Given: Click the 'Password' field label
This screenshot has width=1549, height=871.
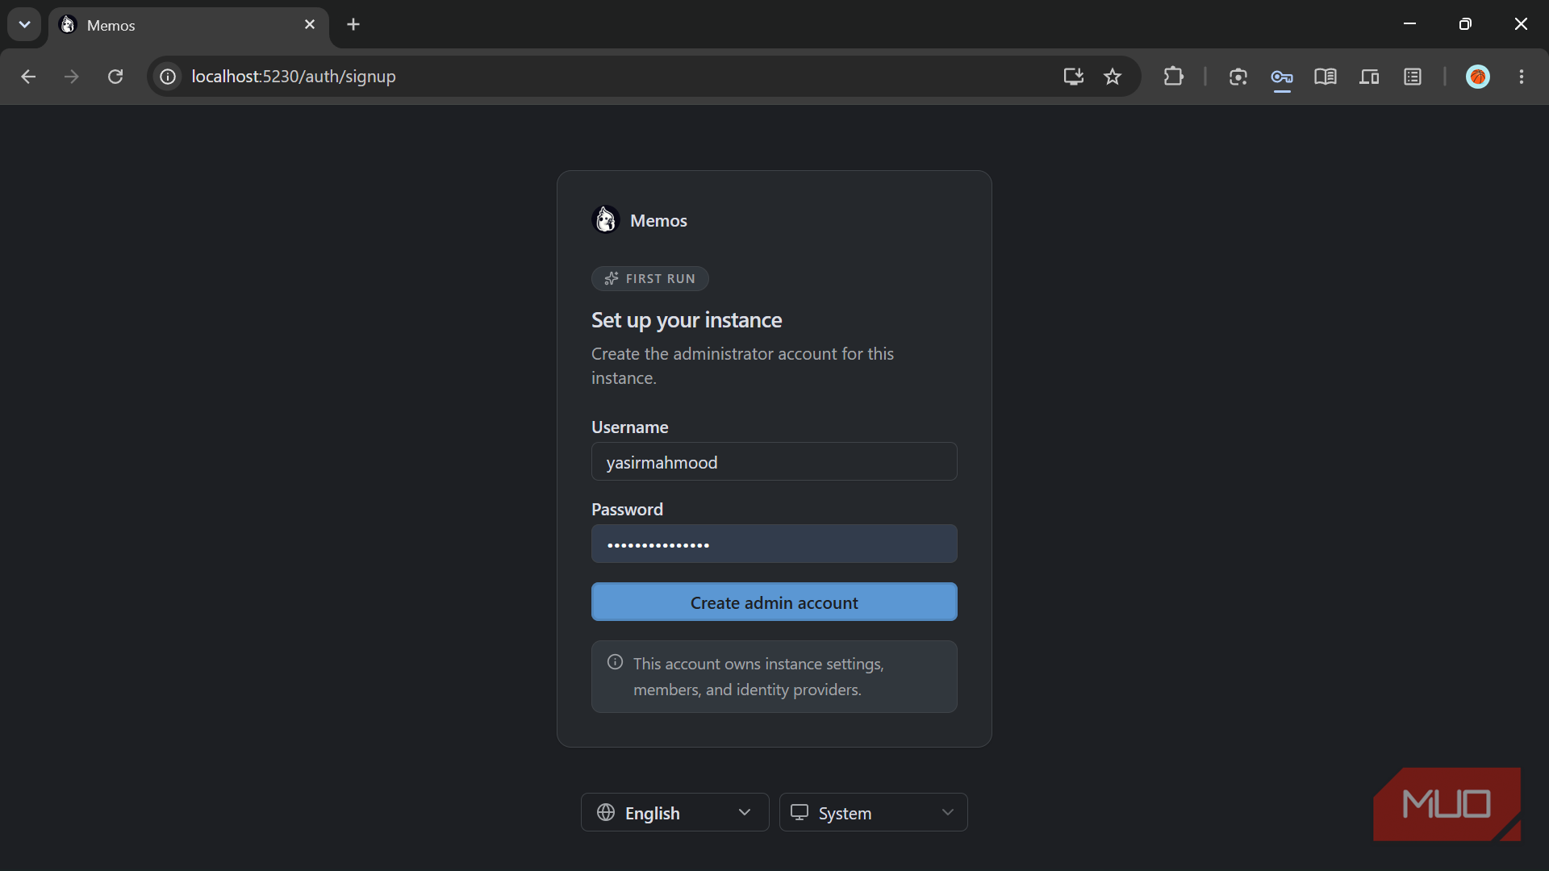Looking at the screenshot, I should (627, 510).
